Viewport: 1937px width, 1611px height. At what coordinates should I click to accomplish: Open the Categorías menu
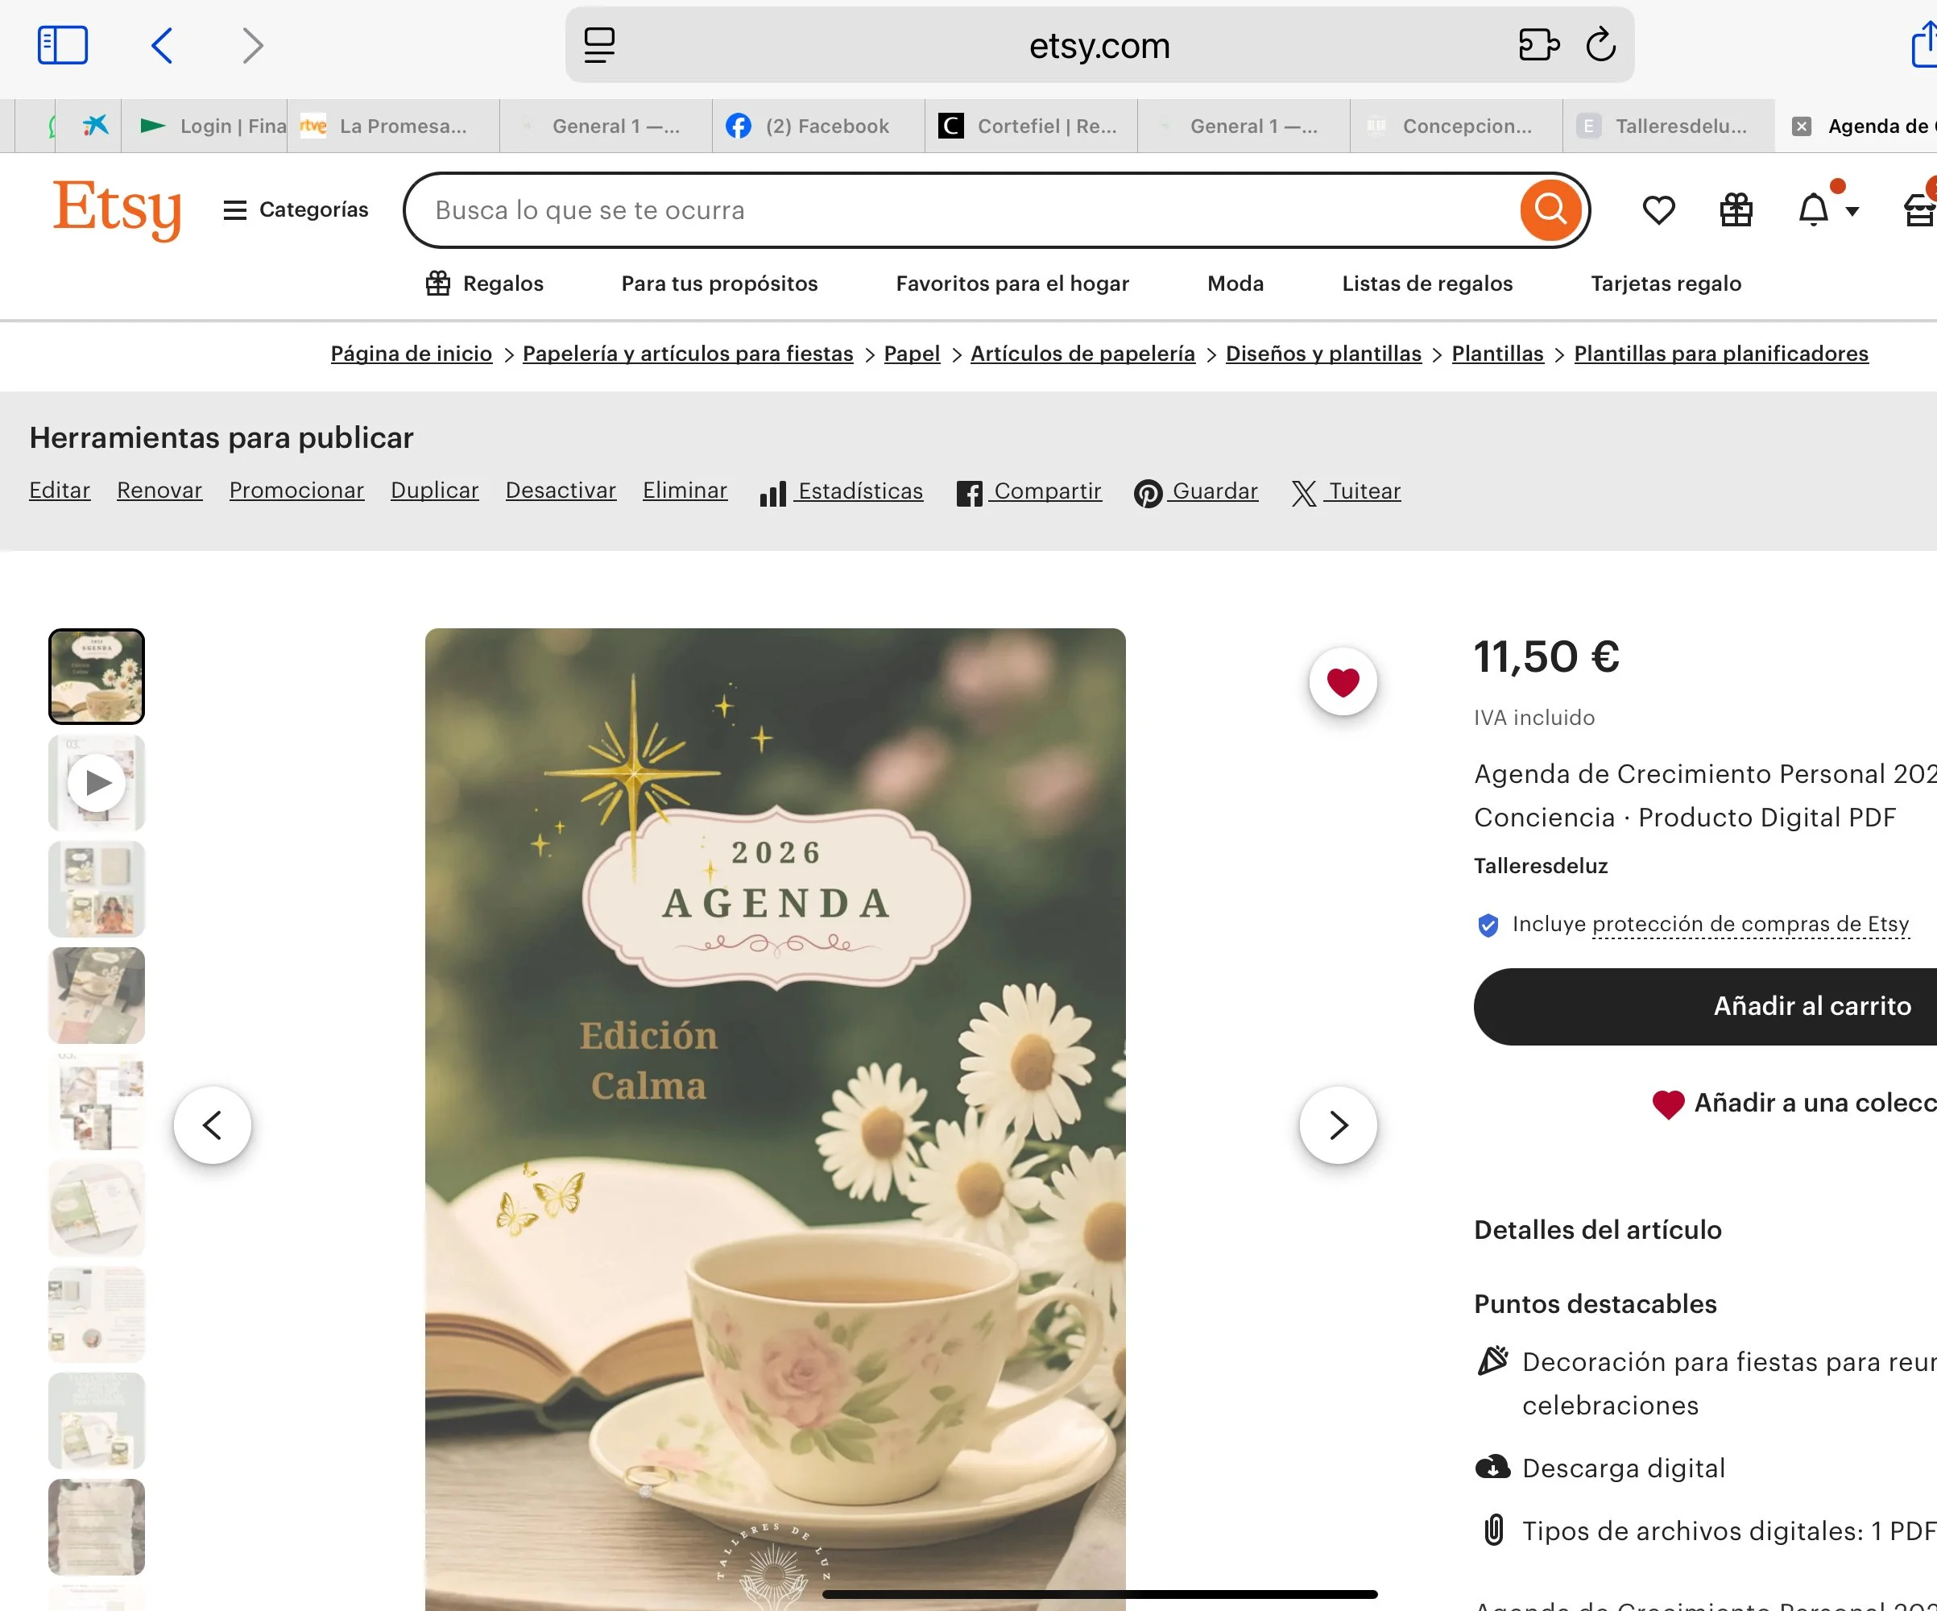[x=295, y=210]
